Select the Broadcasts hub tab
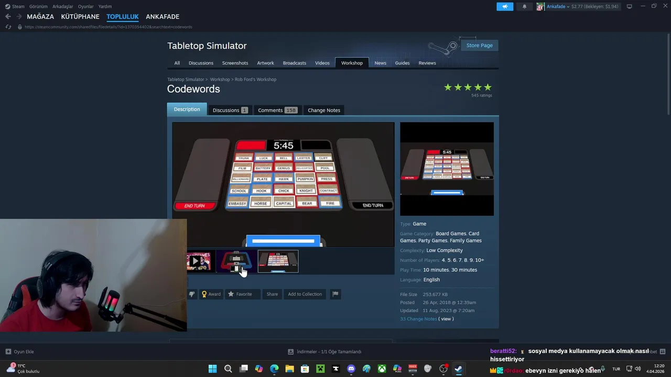Screen dimensions: 671x377 click(x=295, y=63)
